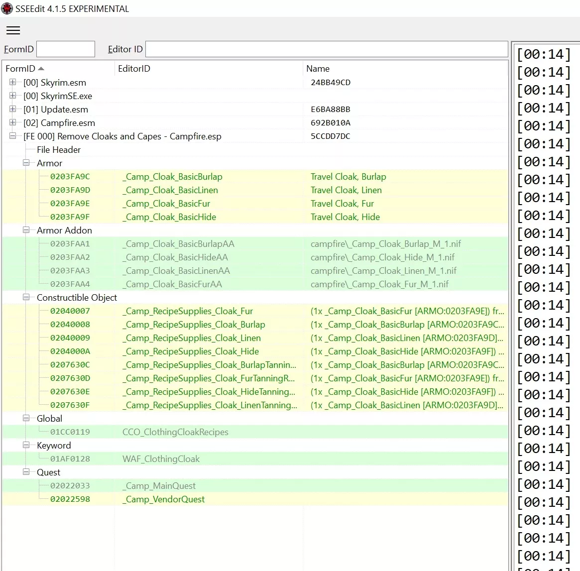This screenshot has height=571, width=580.
Task: Select record 0203FAA3 _Camp_Cloak_BasicLinenAA
Action: [255, 271]
